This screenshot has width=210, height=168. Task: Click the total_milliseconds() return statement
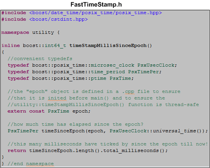pyautogui.click(x=88, y=151)
